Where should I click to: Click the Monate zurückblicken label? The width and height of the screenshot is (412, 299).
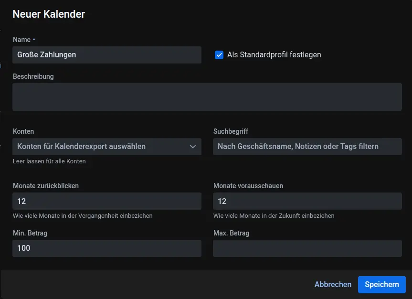46,186
